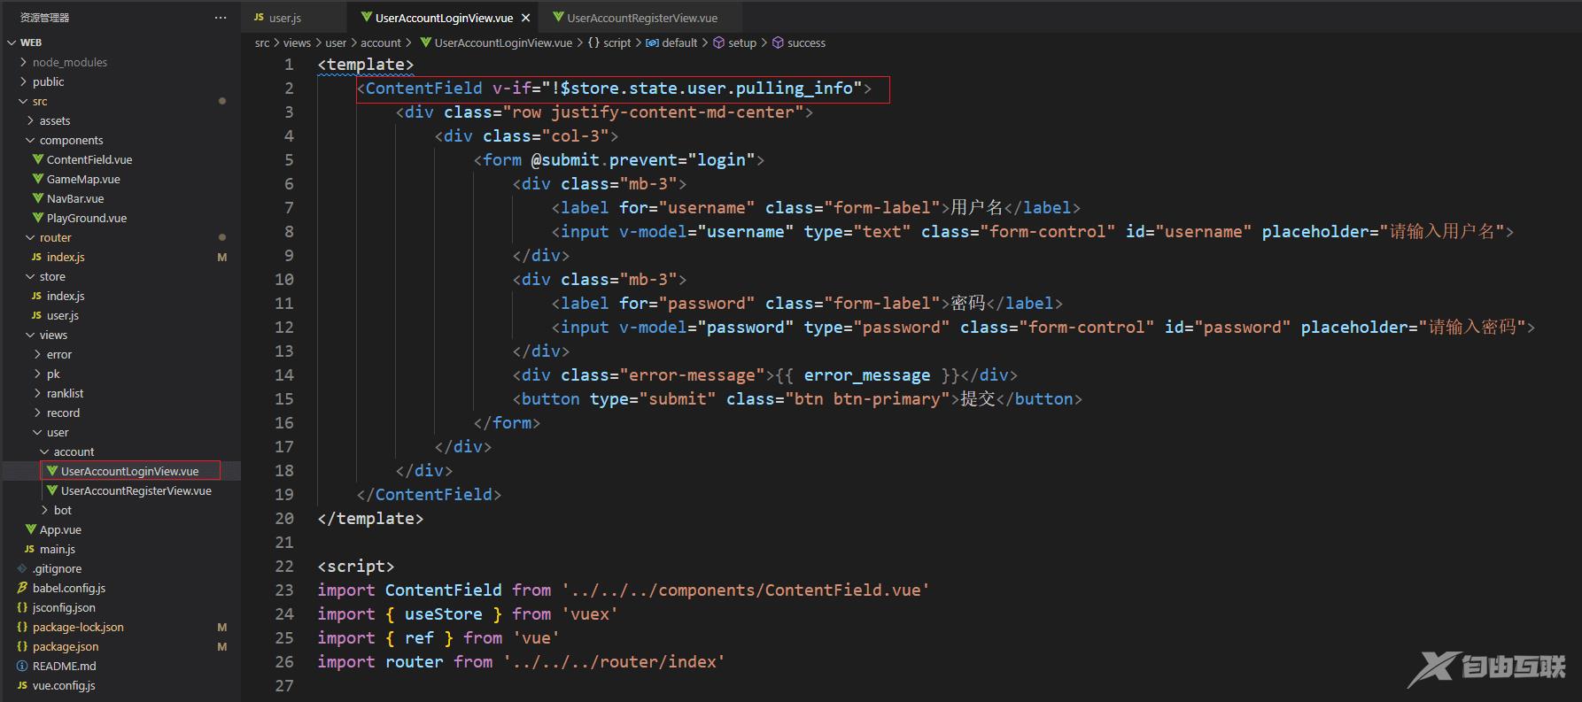The height and width of the screenshot is (702, 1582).
Task: Click the 'setup' breadcrumb segment
Action: (741, 42)
